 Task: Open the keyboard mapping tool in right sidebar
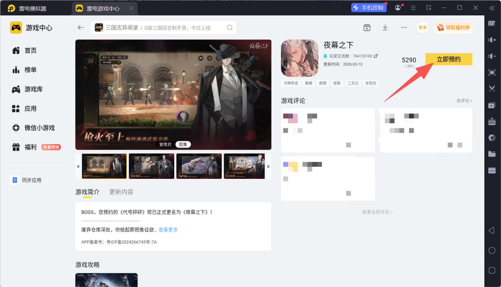tap(492, 23)
